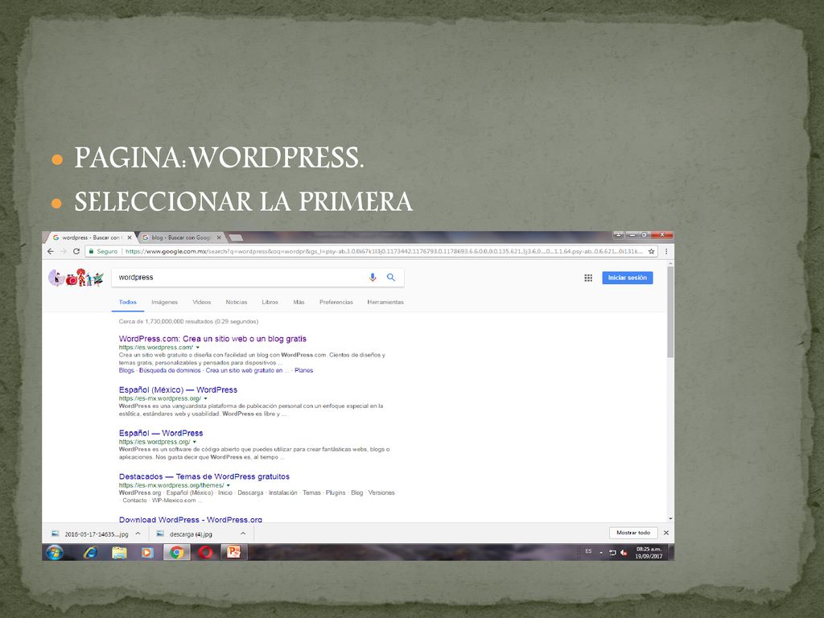Open a new tab with the tab button

236,237
